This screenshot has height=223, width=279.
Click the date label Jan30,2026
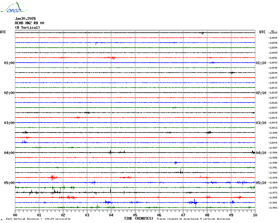click(x=25, y=19)
